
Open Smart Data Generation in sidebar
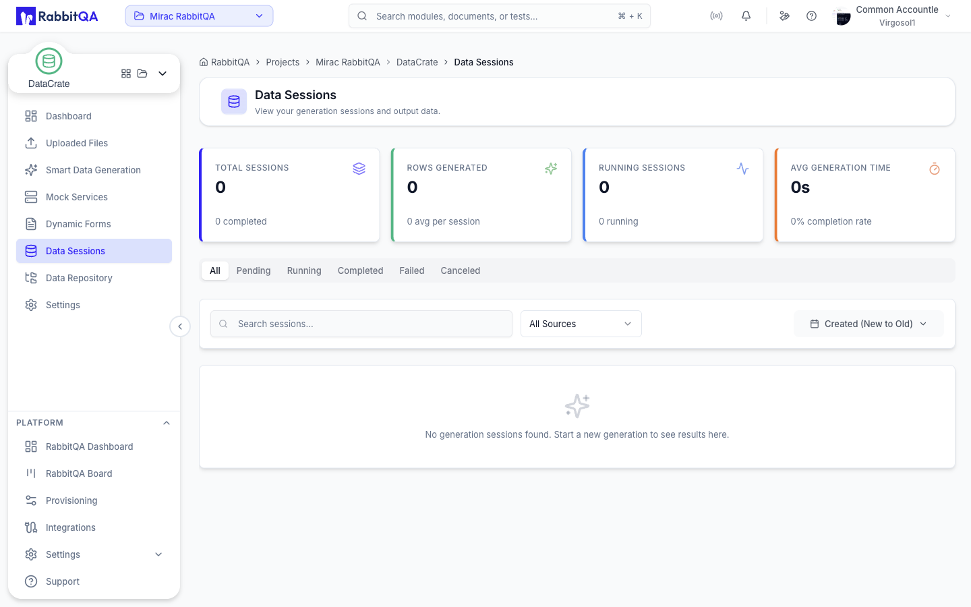pos(94,170)
